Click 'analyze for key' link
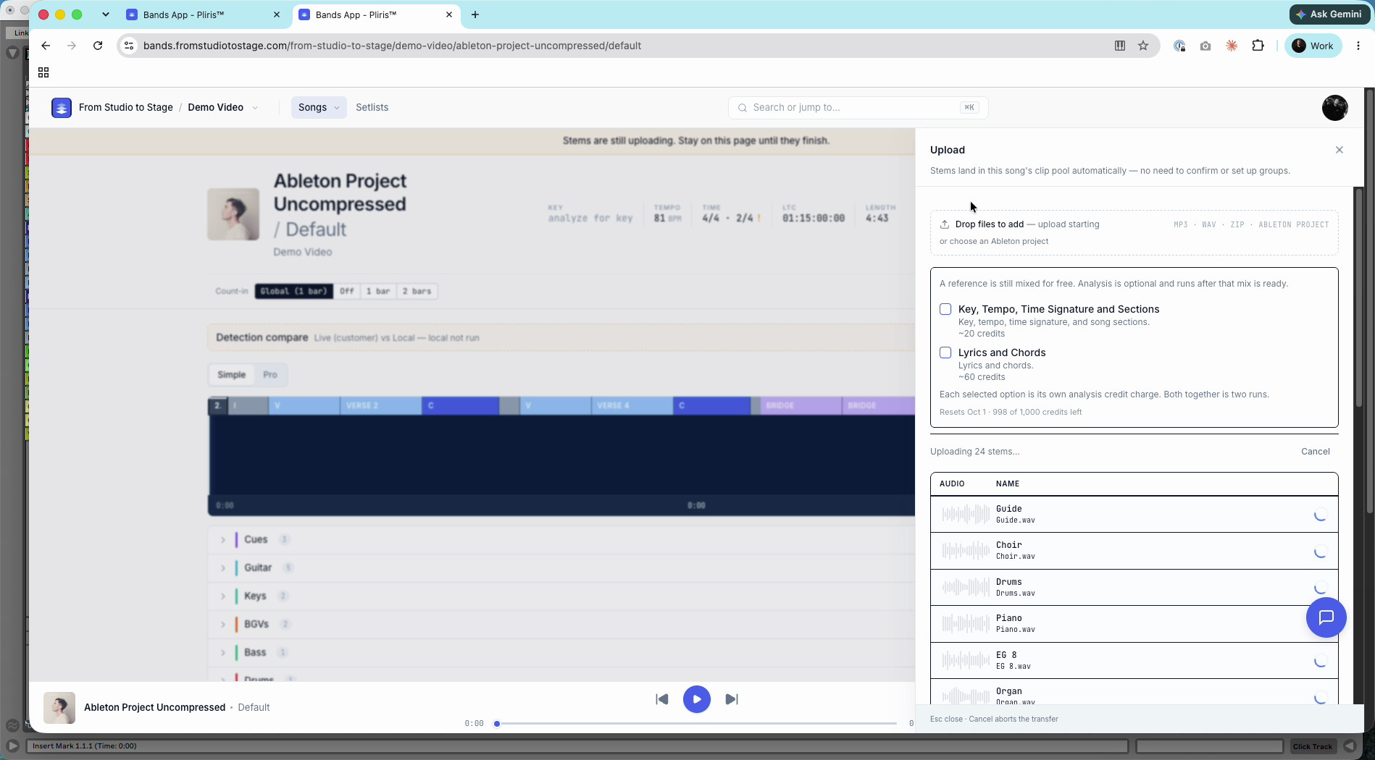The image size is (1375, 760). coord(590,218)
